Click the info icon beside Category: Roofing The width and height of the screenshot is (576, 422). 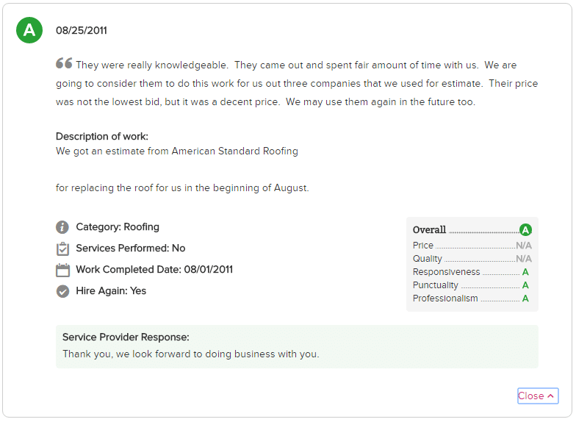(x=62, y=227)
